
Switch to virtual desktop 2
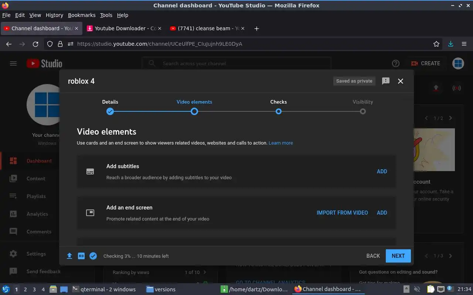(x=25, y=289)
